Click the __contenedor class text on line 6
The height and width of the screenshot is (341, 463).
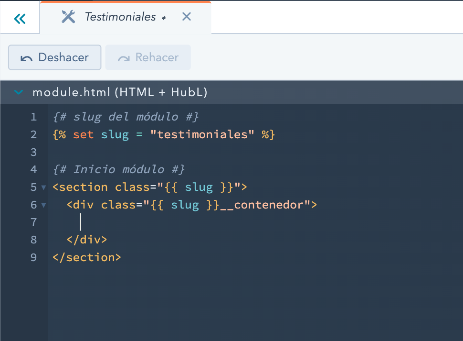(x=265, y=205)
